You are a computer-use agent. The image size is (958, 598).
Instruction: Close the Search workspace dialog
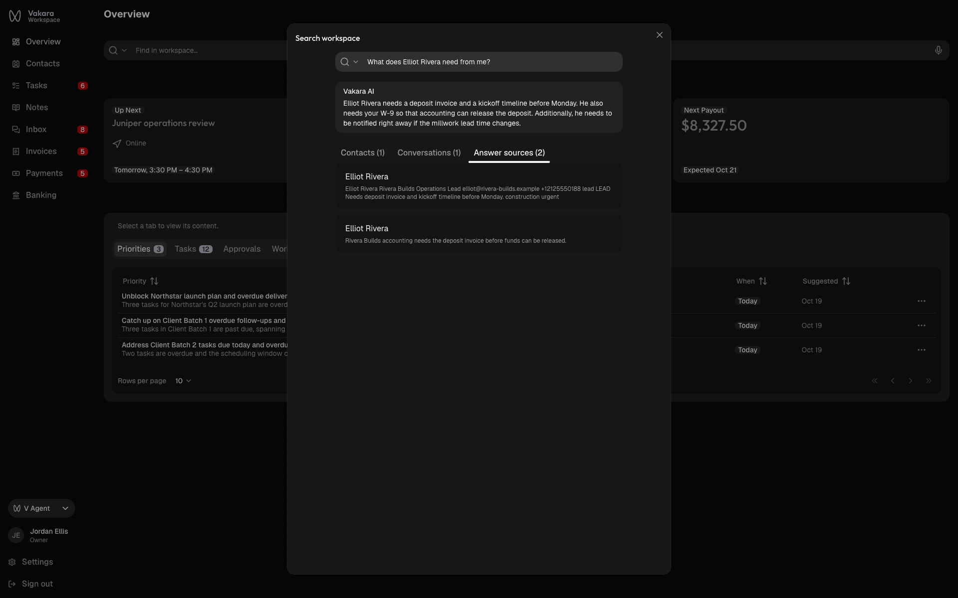660,35
